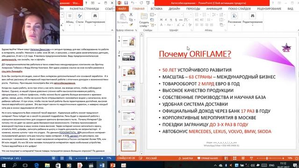Open РАЗМЕТКА СТРАНИЦЫ tab in Word
Viewport: 299px width, 168px height.
coord(84,9)
